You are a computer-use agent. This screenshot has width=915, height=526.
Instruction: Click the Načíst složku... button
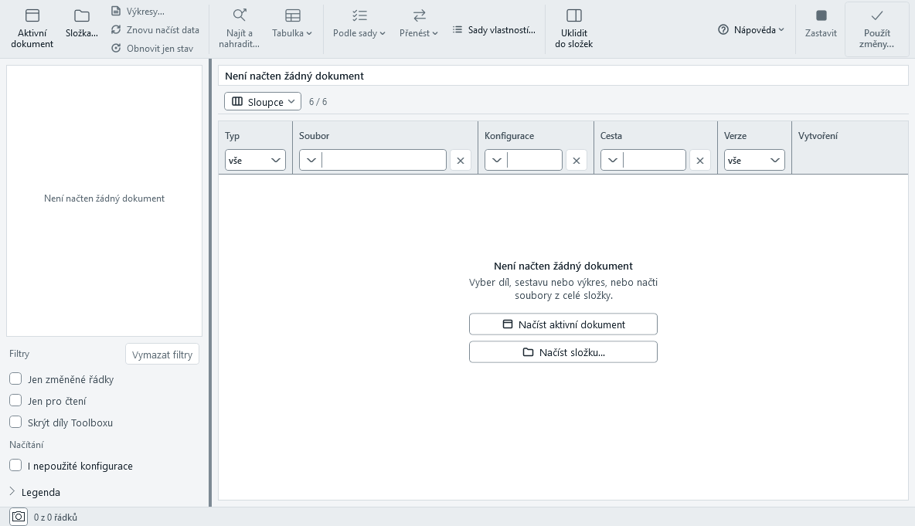pos(563,352)
